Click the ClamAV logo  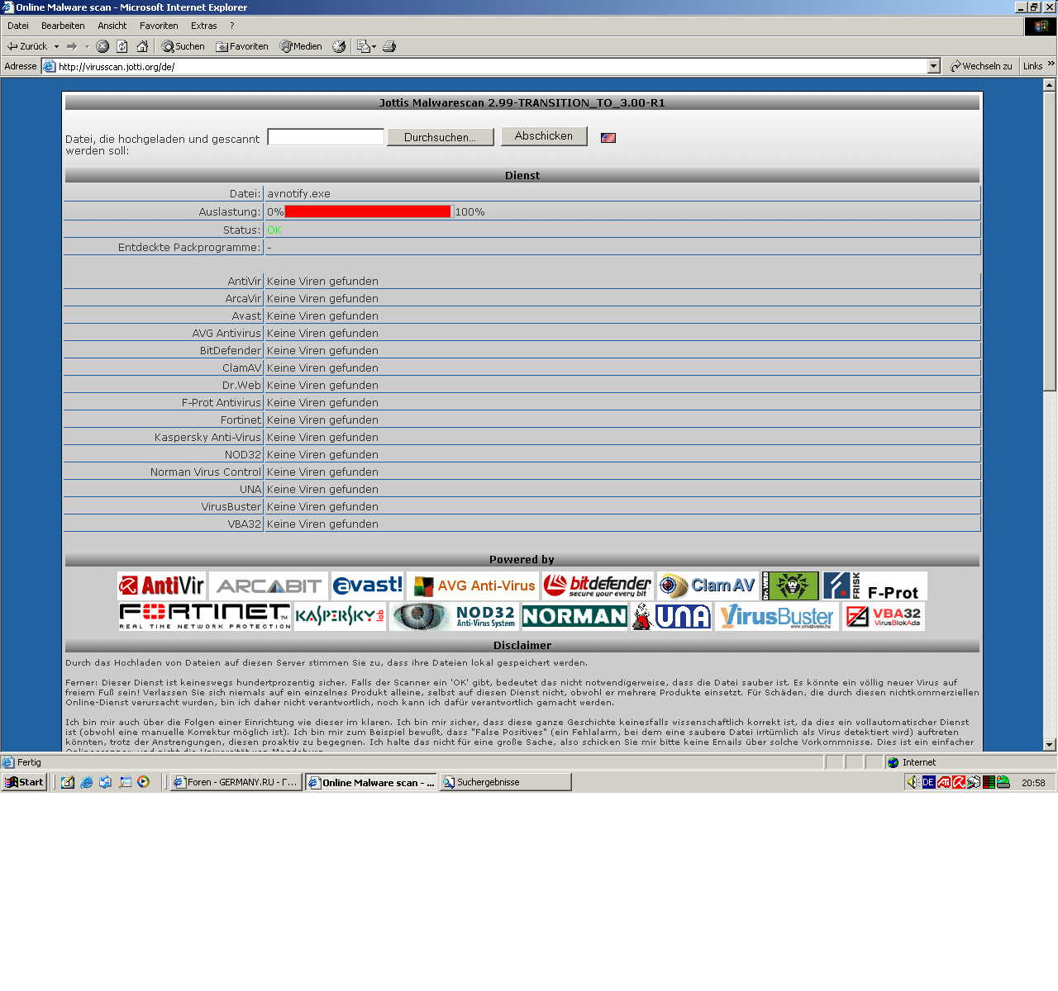click(x=708, y=586)
